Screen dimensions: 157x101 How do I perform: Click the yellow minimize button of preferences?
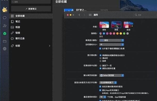[70, 15]
